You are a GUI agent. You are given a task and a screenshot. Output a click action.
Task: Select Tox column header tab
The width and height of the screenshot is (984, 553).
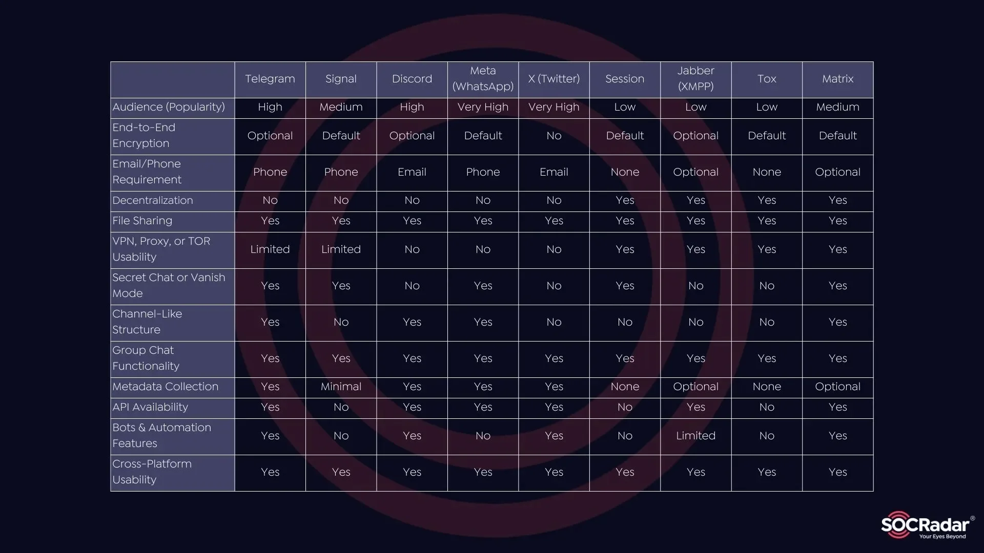pyautogui.click(x=766, y=79)
